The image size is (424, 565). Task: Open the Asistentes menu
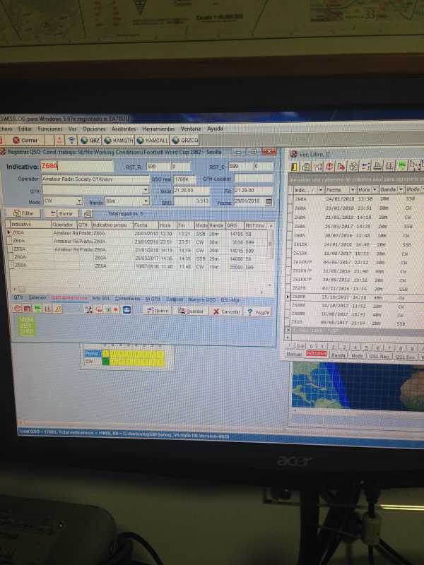tap(123, 129)
